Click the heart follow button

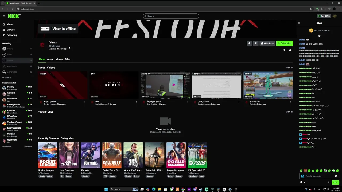pyautogui.click(x=256, y=43)
